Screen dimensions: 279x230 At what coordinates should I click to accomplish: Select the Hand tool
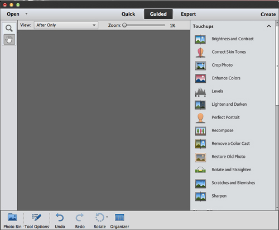tap(9, 39)
